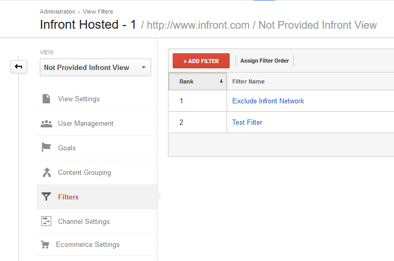The image size is (394, 261).
Task: Click the Administration breadcrumb link
Action: point(58,11)
